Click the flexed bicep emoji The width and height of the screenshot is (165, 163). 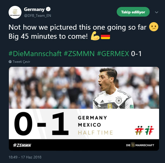(95, 36)
